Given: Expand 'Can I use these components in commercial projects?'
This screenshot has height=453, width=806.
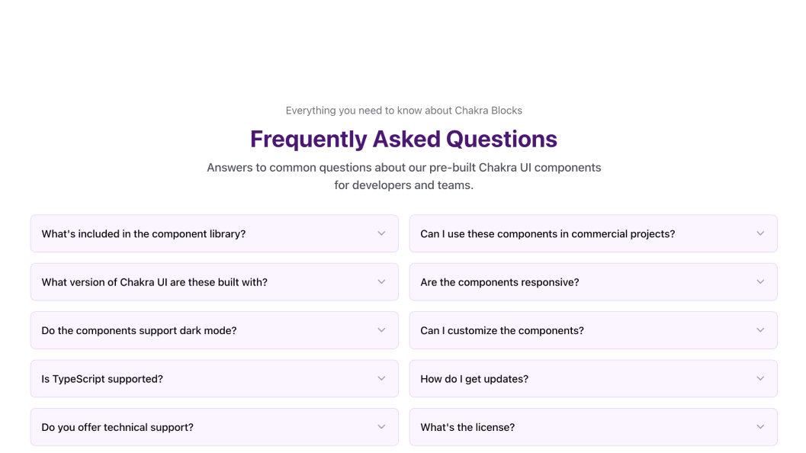Looking at the screenshot, I should click(548, 234).
